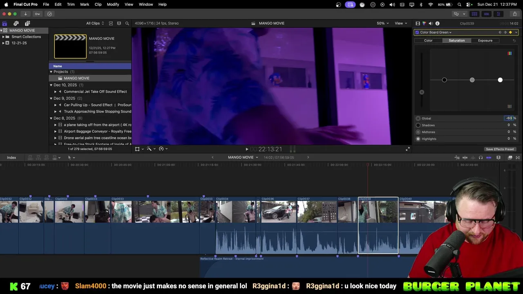
Task: Open the Audio inspector speaker icon
Action: [431, 24]
